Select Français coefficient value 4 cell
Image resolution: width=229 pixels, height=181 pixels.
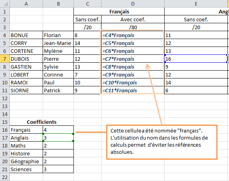click(58, 130)
